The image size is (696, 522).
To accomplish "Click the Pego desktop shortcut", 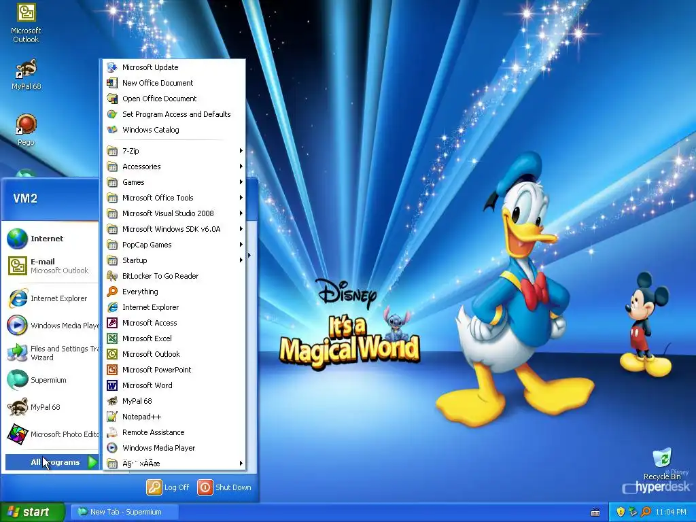I will 26,129.
